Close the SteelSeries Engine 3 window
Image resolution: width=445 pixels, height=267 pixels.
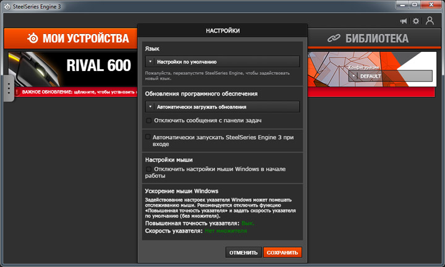(431, 4)
